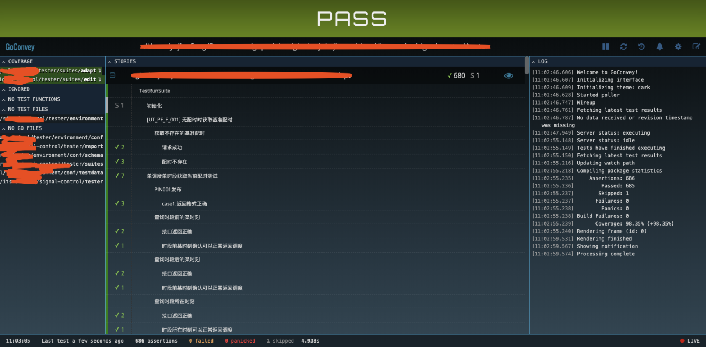Click the case1:返回格式正确 story row

click(316, 204)
